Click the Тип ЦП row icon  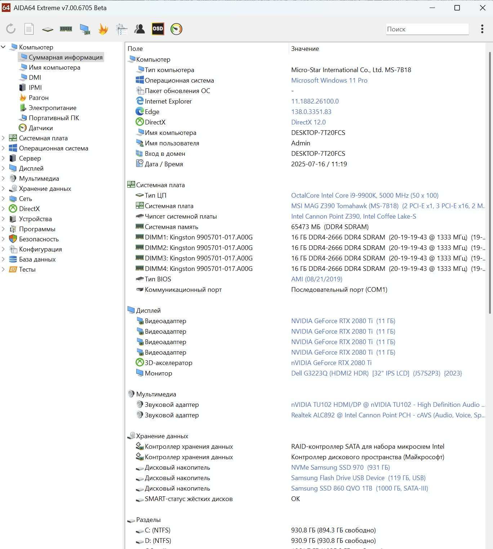click(140, 195)
